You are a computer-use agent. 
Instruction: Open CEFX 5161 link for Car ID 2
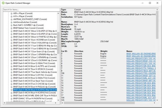coord(141,59)
